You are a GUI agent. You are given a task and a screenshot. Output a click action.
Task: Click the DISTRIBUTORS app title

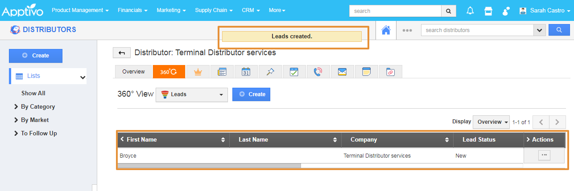tap(50, 30)
